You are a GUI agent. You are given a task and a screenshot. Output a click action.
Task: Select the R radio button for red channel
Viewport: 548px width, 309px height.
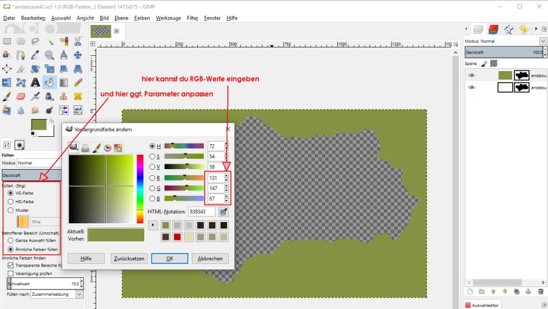point(152,178)
